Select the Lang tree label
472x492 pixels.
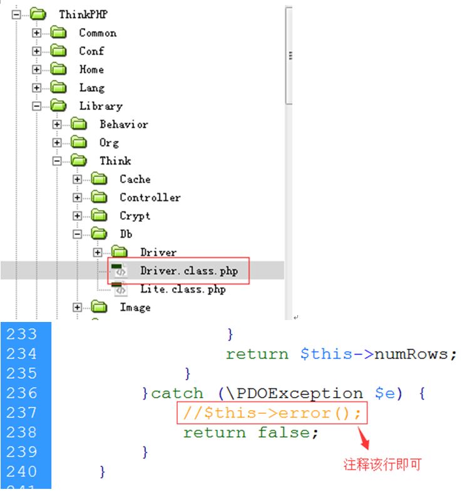pos(92,88)
